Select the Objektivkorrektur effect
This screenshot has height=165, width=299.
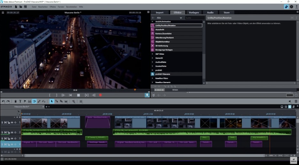[x=176, y=42]
